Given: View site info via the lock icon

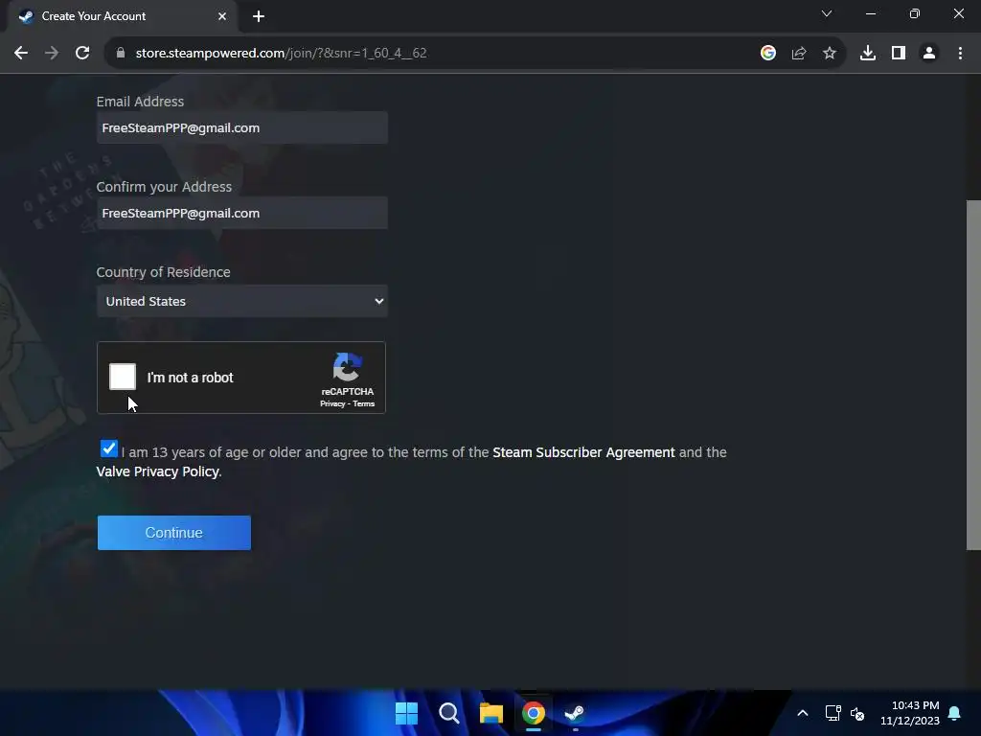Looking at the screenshot, I should (x=121, y=54).
